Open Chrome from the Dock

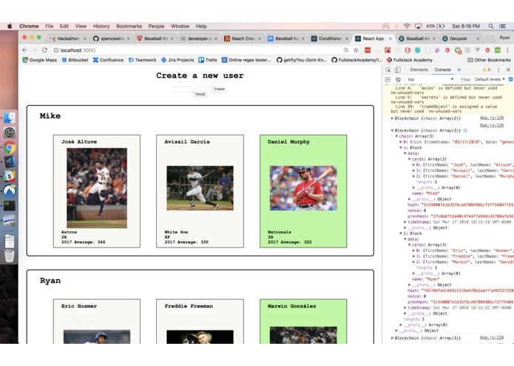tap(9, 147)
